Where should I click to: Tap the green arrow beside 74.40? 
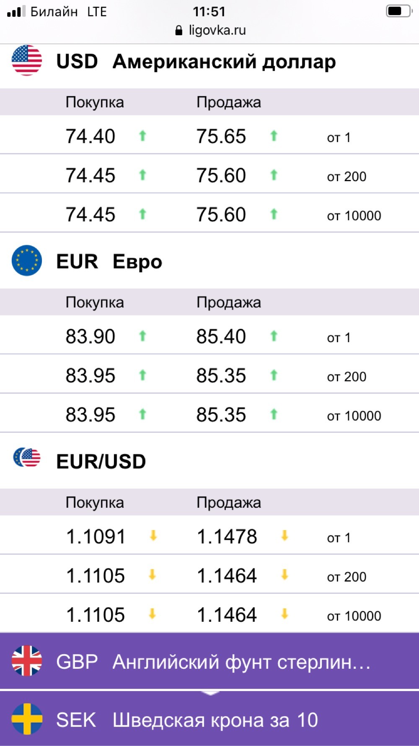click(x=142, y=135)
